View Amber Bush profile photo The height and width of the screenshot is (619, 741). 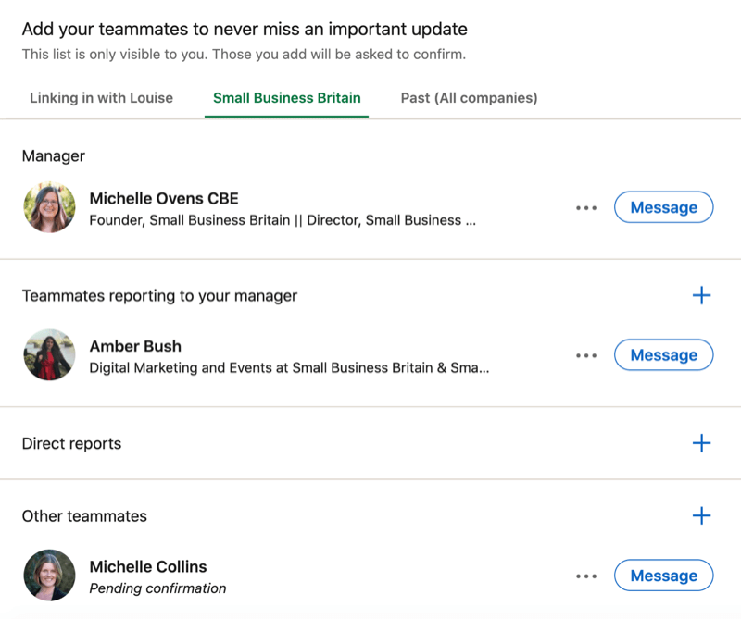click(x=50, y=355)
